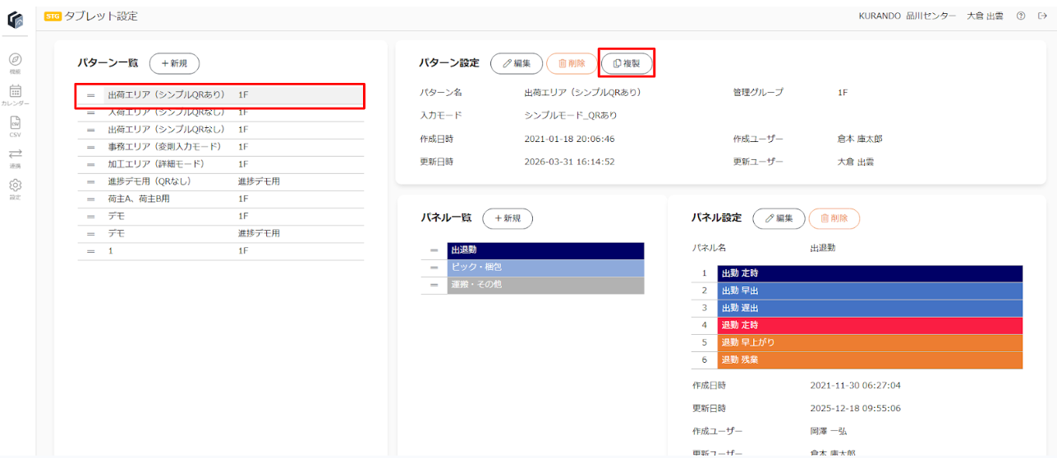Click the panel 更新日時 2025-12-18 09:55:06
Screen dimensions: 1057x458
pyautogui.click(x=856, y=408)
